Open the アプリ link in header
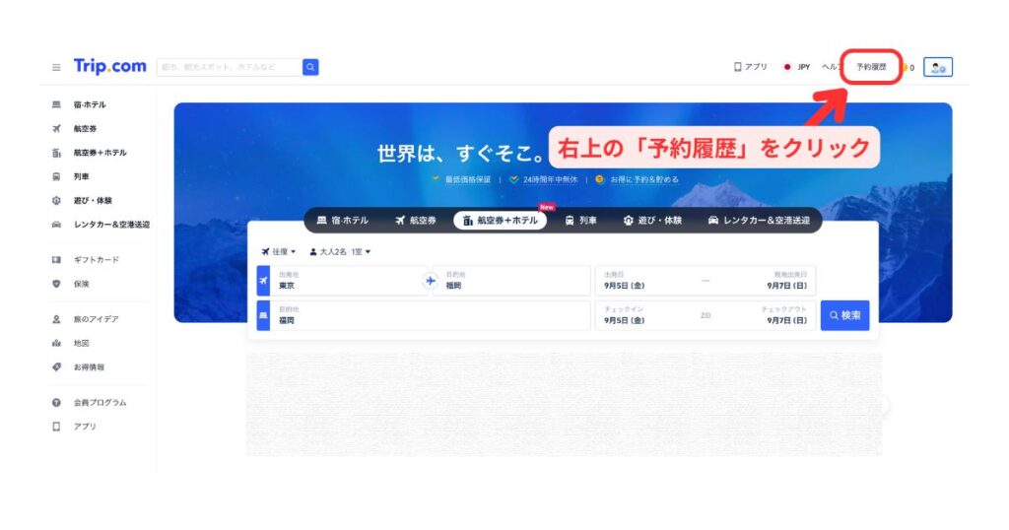 (751, 67)
